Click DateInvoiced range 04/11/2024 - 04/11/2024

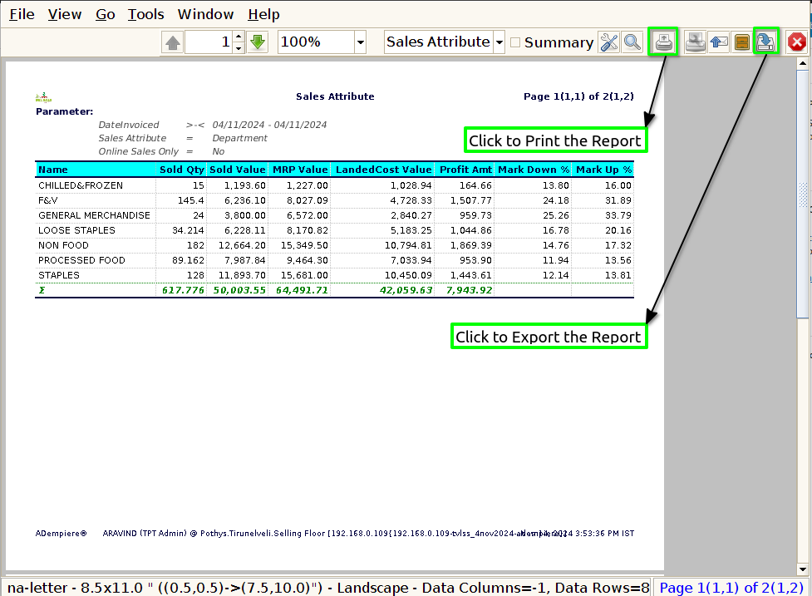coord(269,125)
